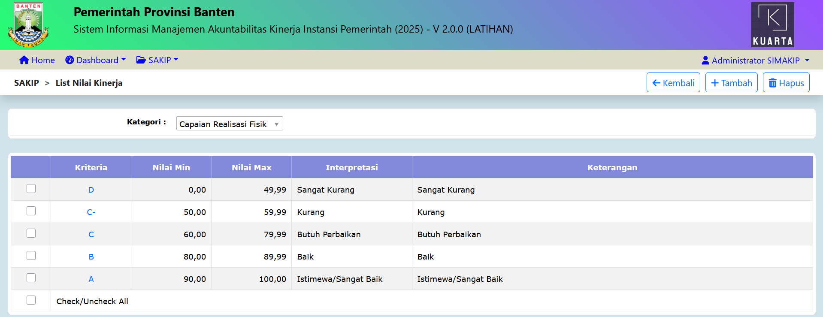Open the Dashboard menu
The width and height of the screenshot is (823, 317).
96,60
